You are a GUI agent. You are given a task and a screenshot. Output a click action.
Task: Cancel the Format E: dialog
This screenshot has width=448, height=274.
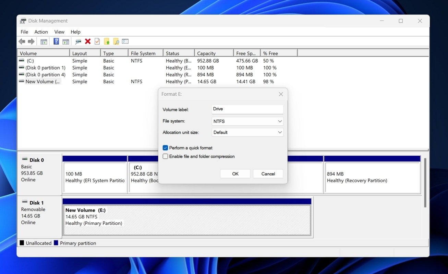268,174
